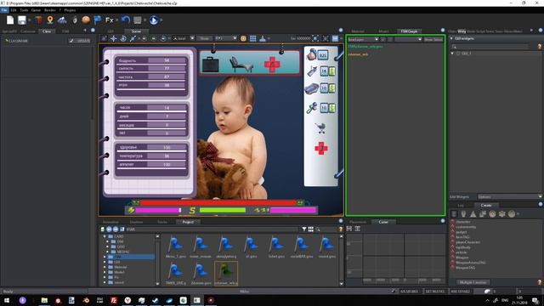The image size is (544, 306).
Task: Collapse the GUI_1 tree node
Action: (452, 54)
